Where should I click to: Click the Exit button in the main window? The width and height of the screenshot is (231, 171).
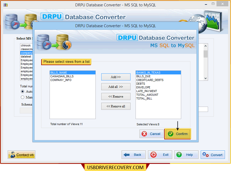click(x=160, y=155)
